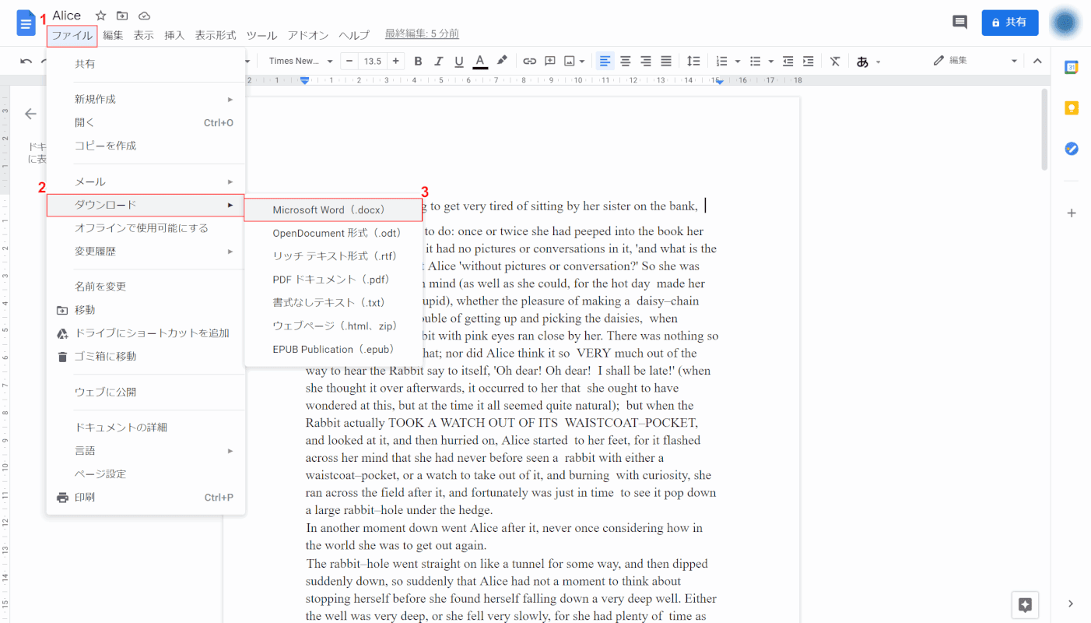The width and height of the screenshot is (1091, 623).
Task: Open the 編集 menu
Action: click(113, 36)
